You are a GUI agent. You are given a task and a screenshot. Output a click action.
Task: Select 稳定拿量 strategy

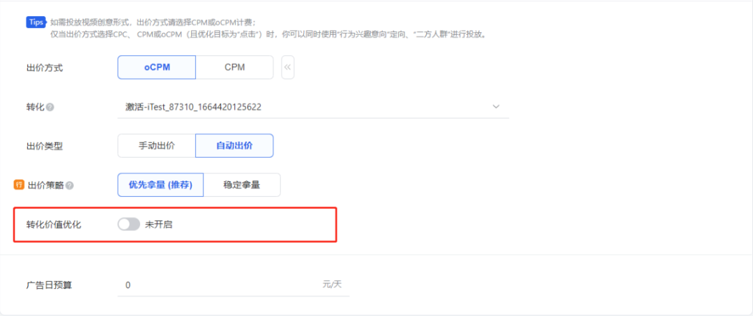coord(242,185)
